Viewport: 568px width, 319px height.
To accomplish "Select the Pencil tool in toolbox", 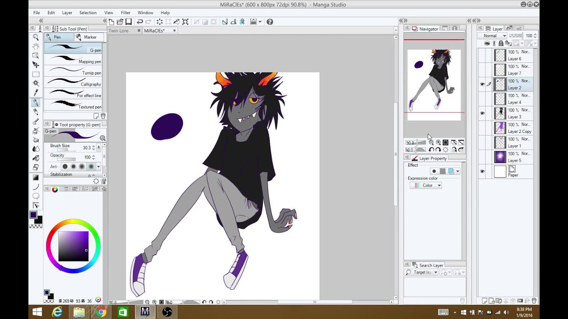I will pos(35,112).
